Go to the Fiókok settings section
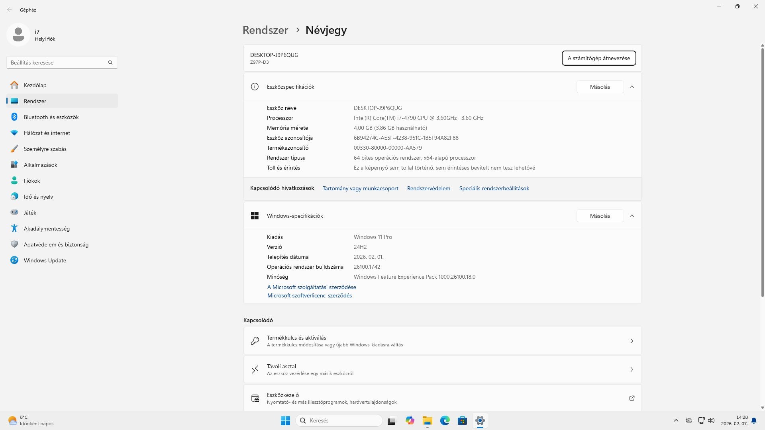This screenshot has height=430, width=765. click(32, 181)
